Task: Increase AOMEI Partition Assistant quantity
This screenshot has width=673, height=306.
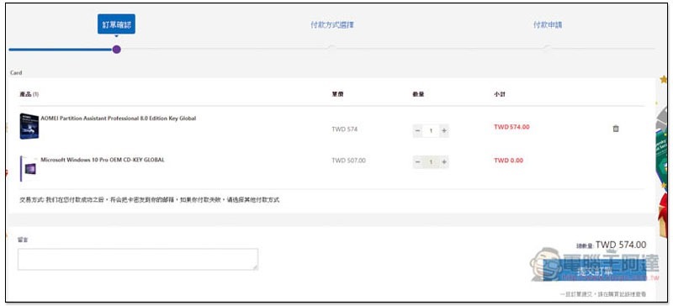Action: click(x=444, y=130)
